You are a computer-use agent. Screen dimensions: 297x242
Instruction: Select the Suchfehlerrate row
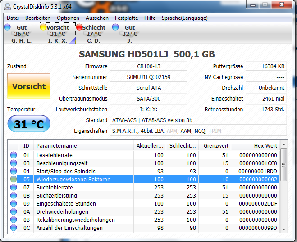click(144, 187)
